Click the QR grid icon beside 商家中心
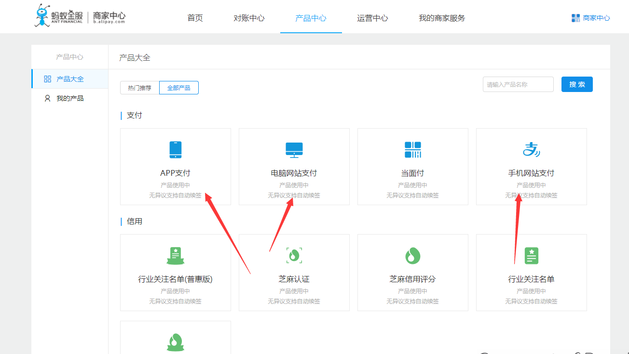This screenshot has width=629, height=354. [x=576, y=18]
